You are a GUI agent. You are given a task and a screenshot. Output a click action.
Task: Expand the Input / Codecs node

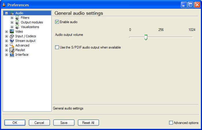click(x=6, y=36)
